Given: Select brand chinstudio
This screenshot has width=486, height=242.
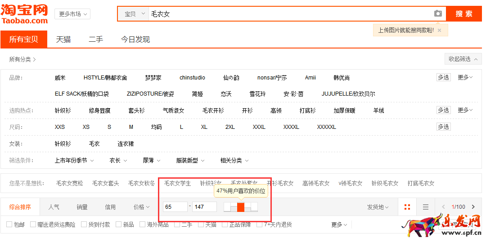Looking at the screenshot, I should (x=192, y=78).
